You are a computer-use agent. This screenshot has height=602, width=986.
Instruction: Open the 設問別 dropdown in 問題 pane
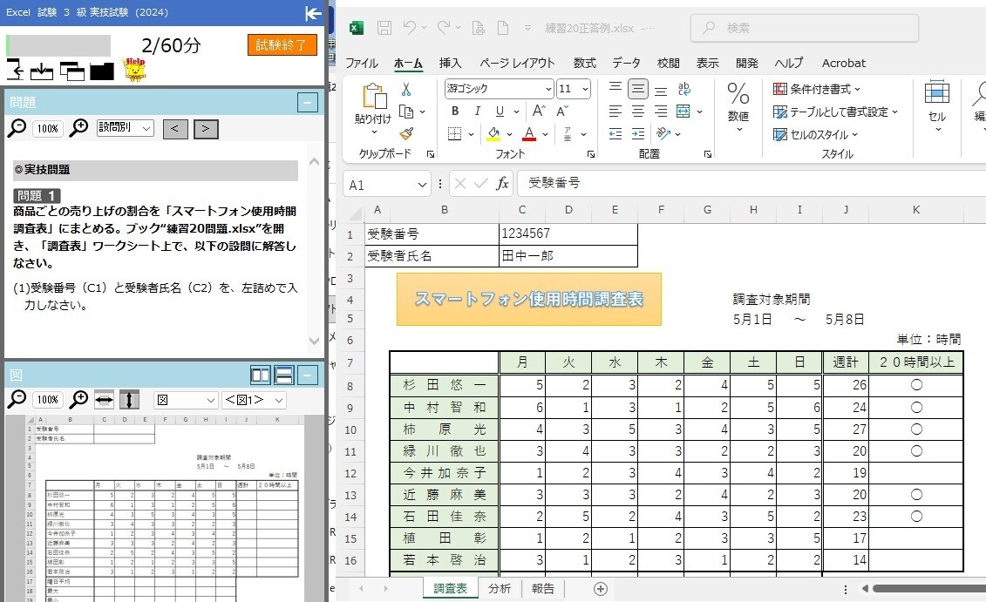click(x=126, y=127)
